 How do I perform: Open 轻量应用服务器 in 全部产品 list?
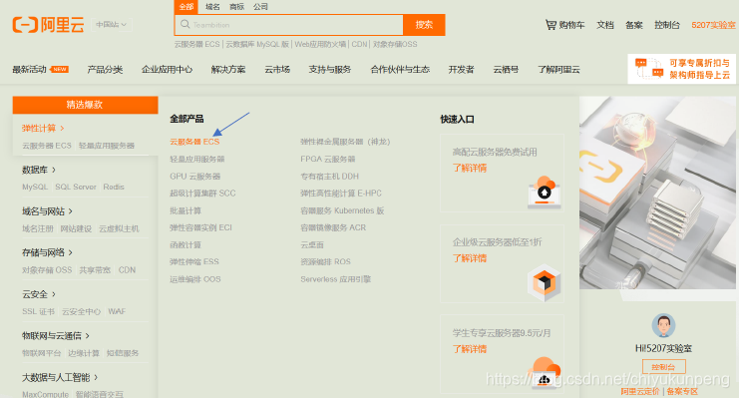click(197, 159)
